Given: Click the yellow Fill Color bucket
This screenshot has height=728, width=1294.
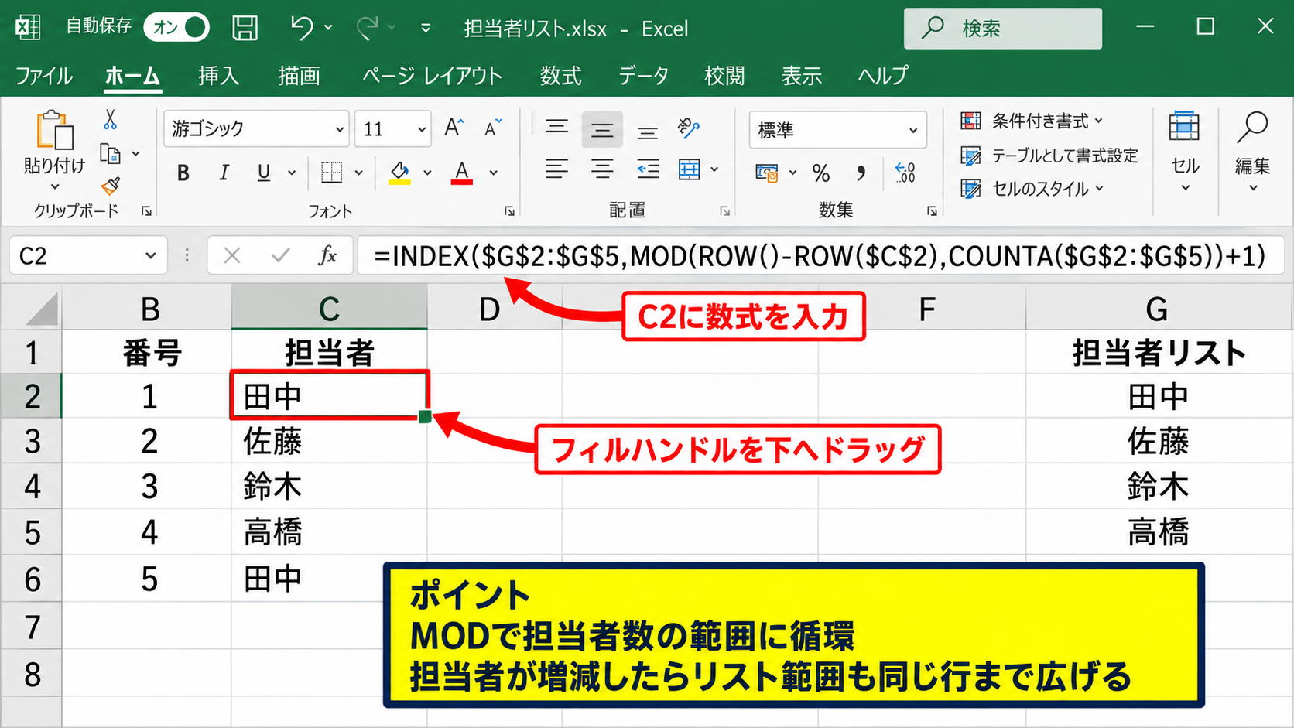Looking at the screenshot, I should 399,173.
